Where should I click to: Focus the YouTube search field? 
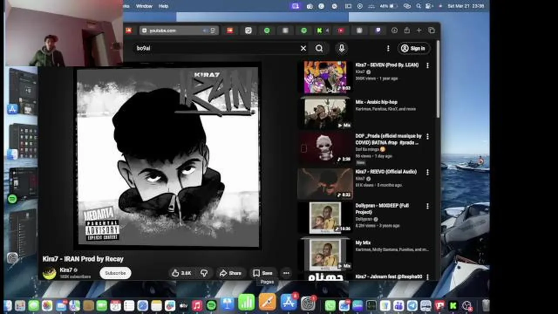click(216, 48)
